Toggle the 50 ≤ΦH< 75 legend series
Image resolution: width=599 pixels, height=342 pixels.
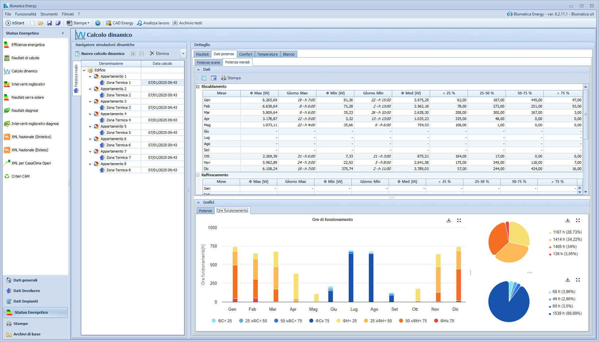click(x=413, y=321)
